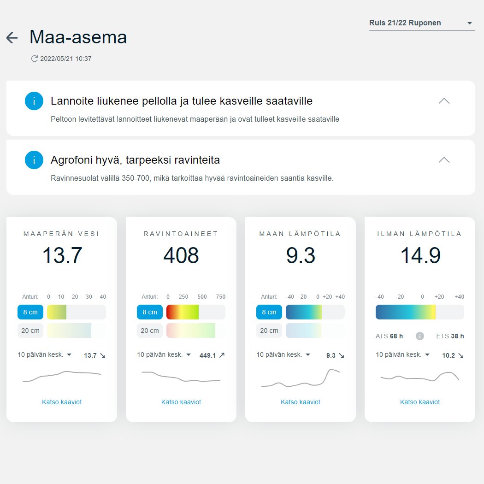This screenshot has height=484, width=484.
Task: Open 10 päivän kesk. dropdown in Ravintoaineet
Action: click(164, 354)
